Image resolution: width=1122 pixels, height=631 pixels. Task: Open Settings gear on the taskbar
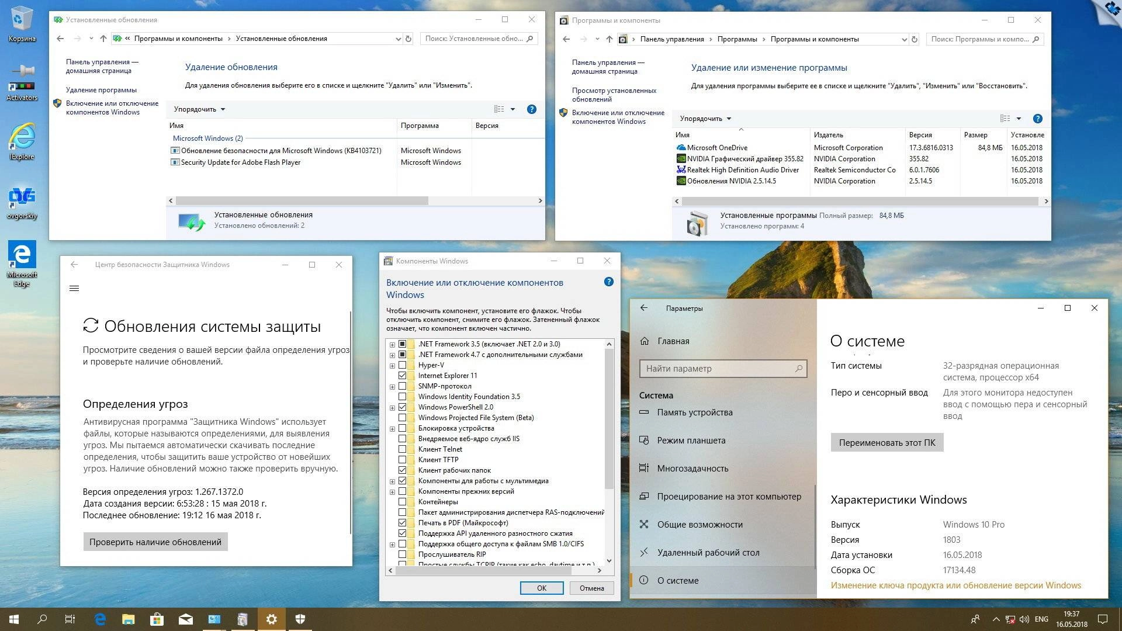[271, 619]
